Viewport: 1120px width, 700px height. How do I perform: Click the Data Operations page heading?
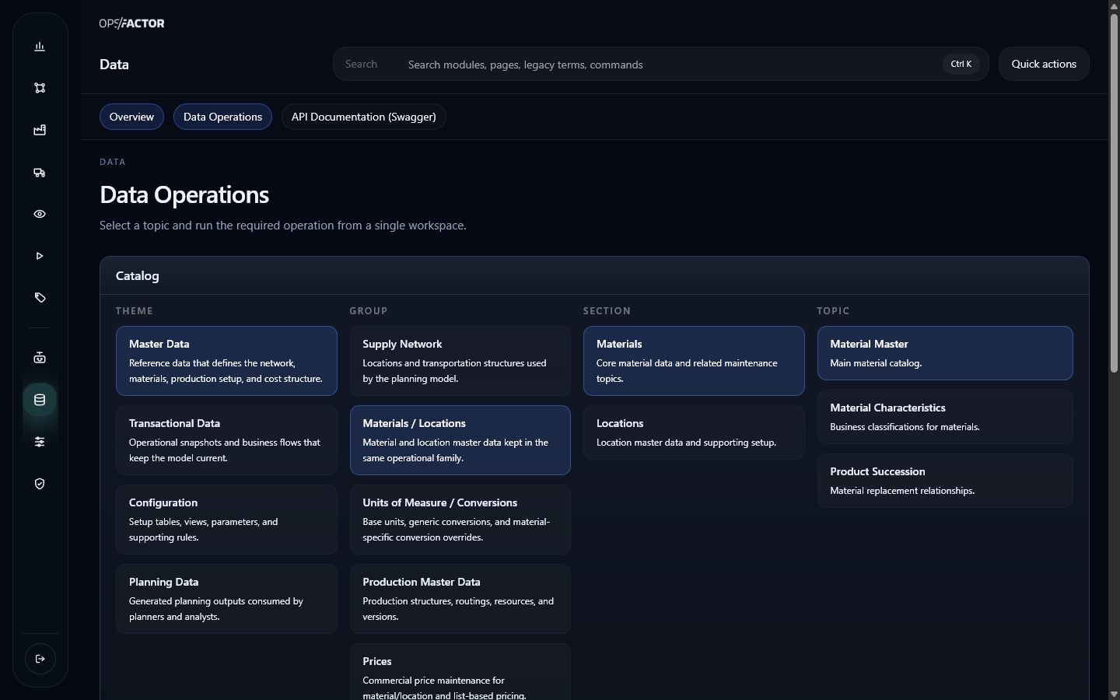(x=184, y=194)
